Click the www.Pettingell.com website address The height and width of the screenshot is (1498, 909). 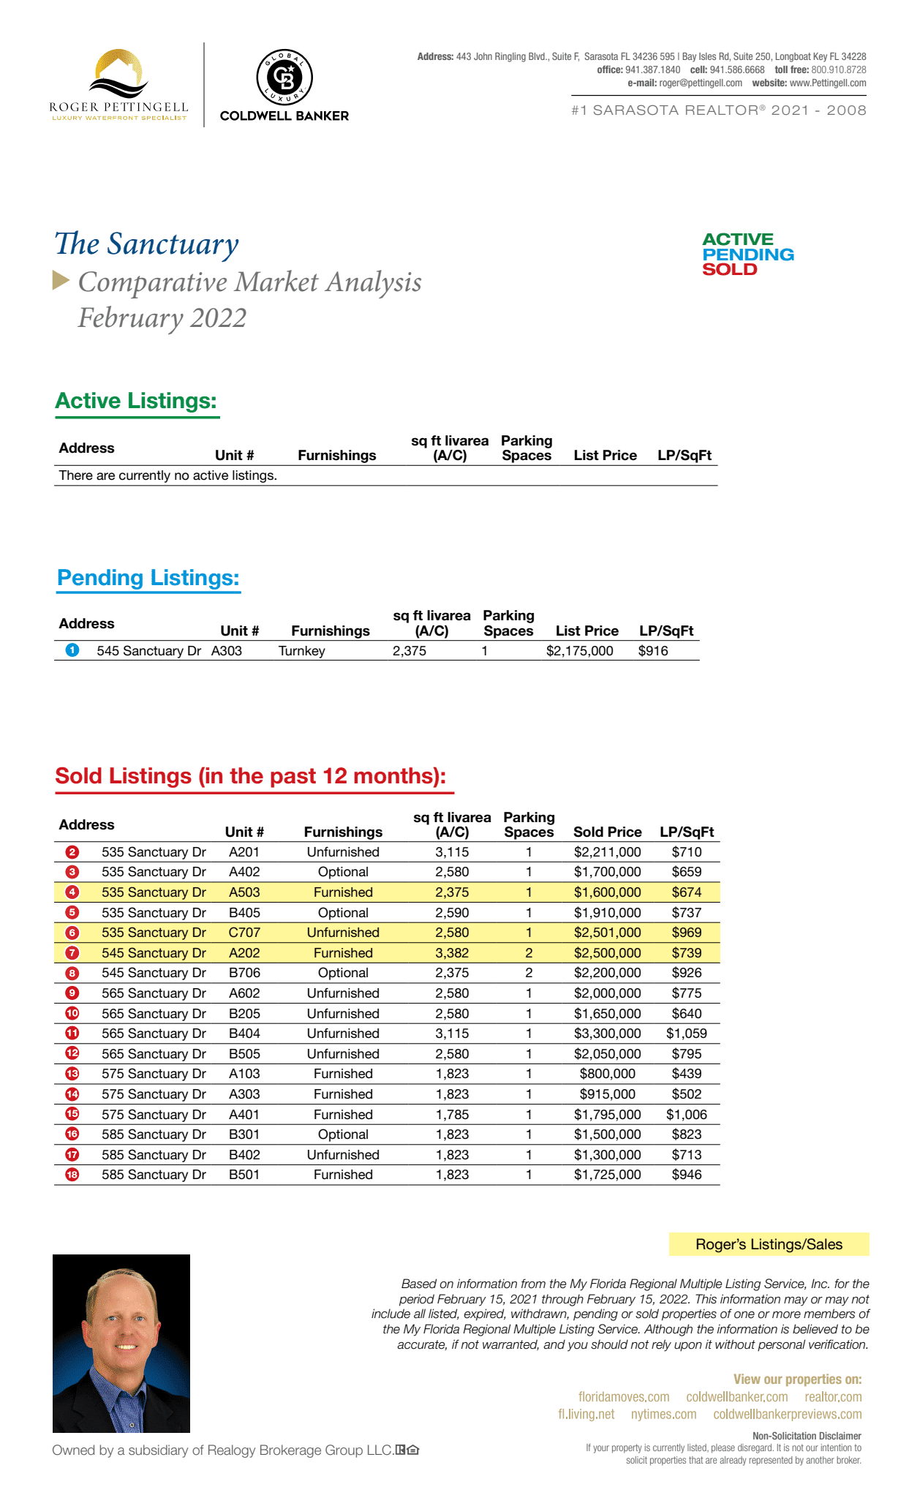click(828, 83)
